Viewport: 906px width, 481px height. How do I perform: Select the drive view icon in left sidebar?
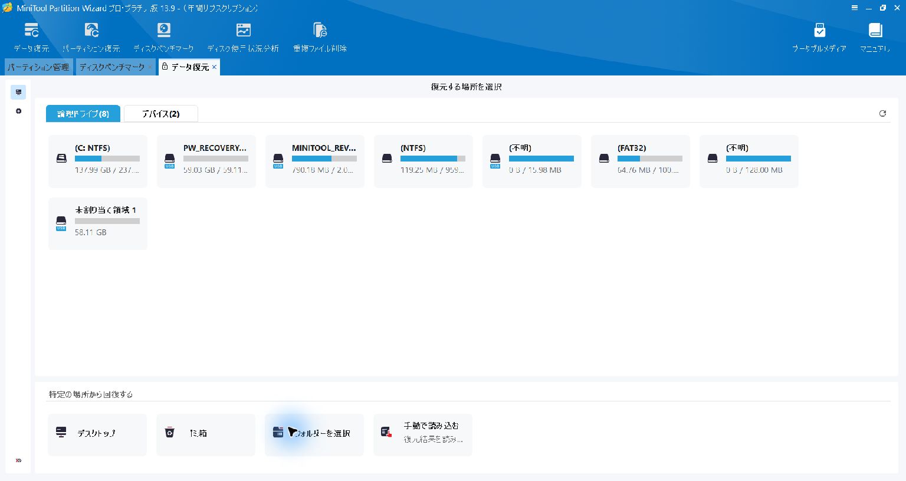tap(18, 92)
